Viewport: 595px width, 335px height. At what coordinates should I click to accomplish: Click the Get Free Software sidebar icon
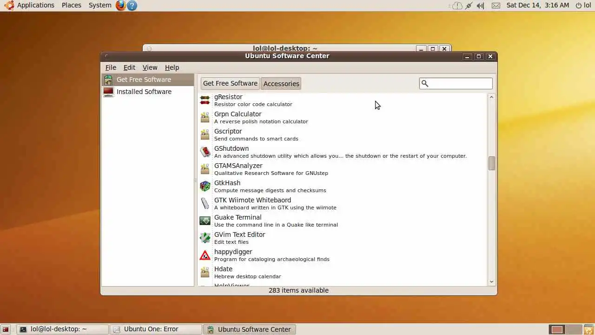pyautogui.click(x=108, y=80)
